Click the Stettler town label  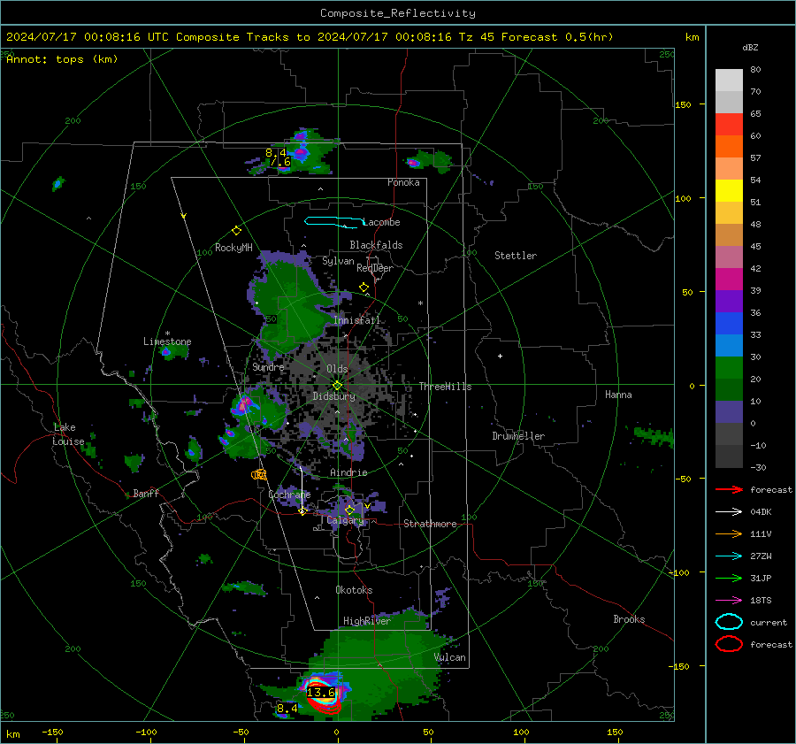coord(516,256)
